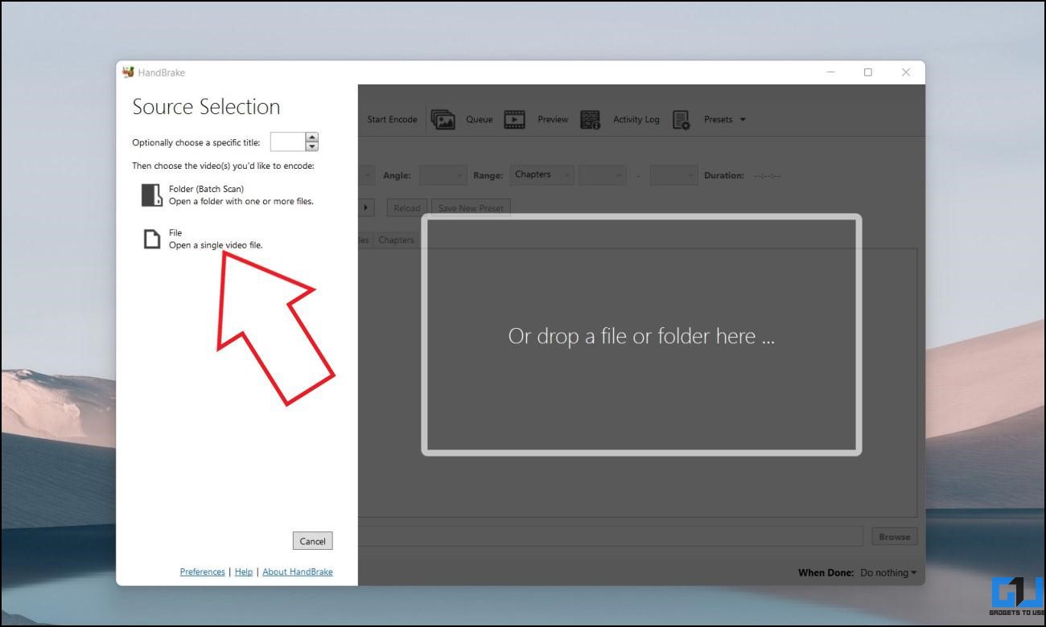
Task: Close the HandBrake window
Action: click(x=906, y=72)
